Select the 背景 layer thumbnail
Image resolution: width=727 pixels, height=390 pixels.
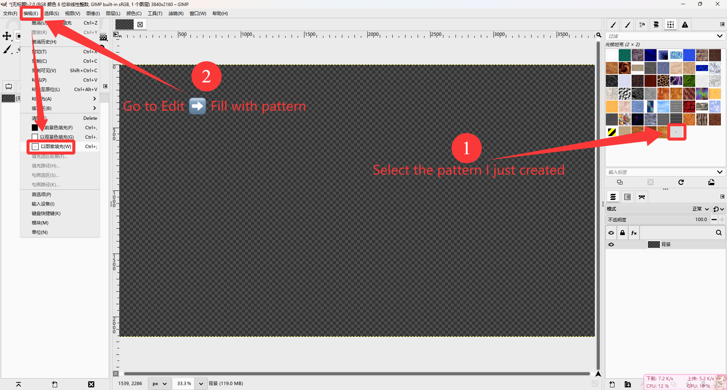(654, 245)
